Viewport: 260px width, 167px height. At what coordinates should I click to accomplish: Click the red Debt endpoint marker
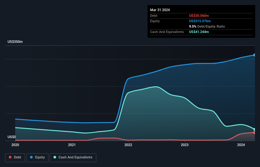click(x=255, y=132)
